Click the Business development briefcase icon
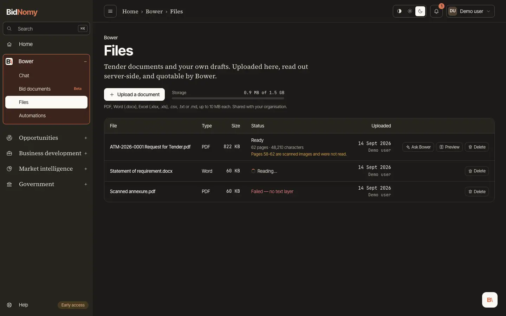Viewport: 506px width, 316px height. coord(9,153)
